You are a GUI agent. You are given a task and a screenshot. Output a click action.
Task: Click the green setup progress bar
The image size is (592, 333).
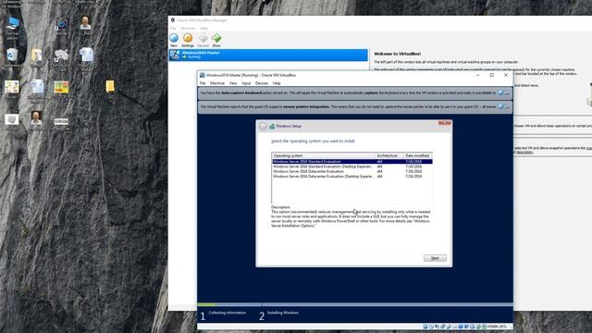pos(207,304)
